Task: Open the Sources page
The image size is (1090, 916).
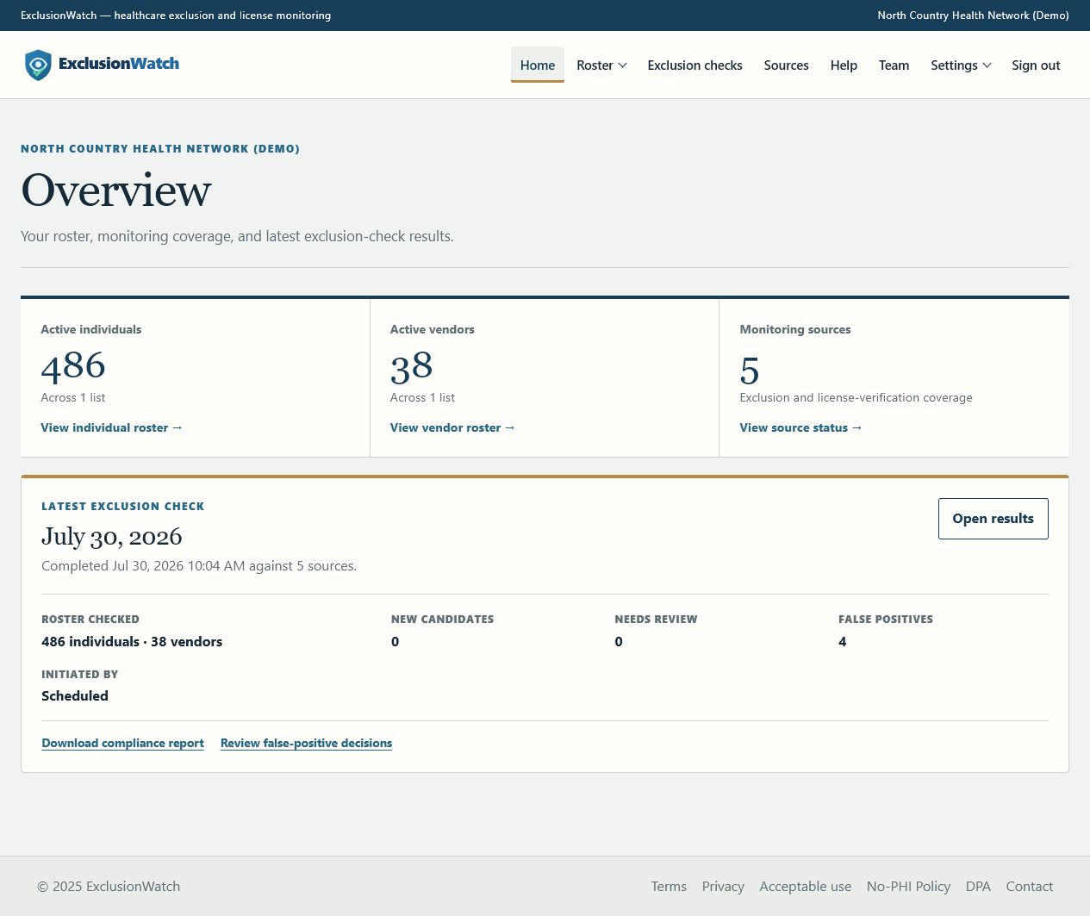Action: coord(786,65)
